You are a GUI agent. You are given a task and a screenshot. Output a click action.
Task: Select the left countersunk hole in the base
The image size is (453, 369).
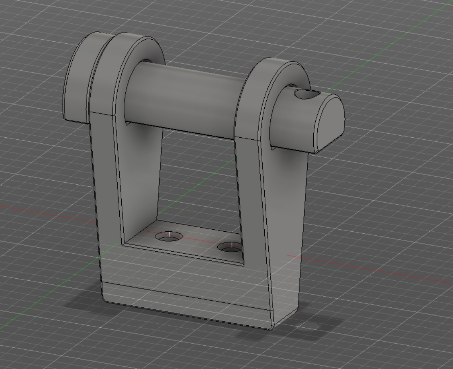coord(169,237)
